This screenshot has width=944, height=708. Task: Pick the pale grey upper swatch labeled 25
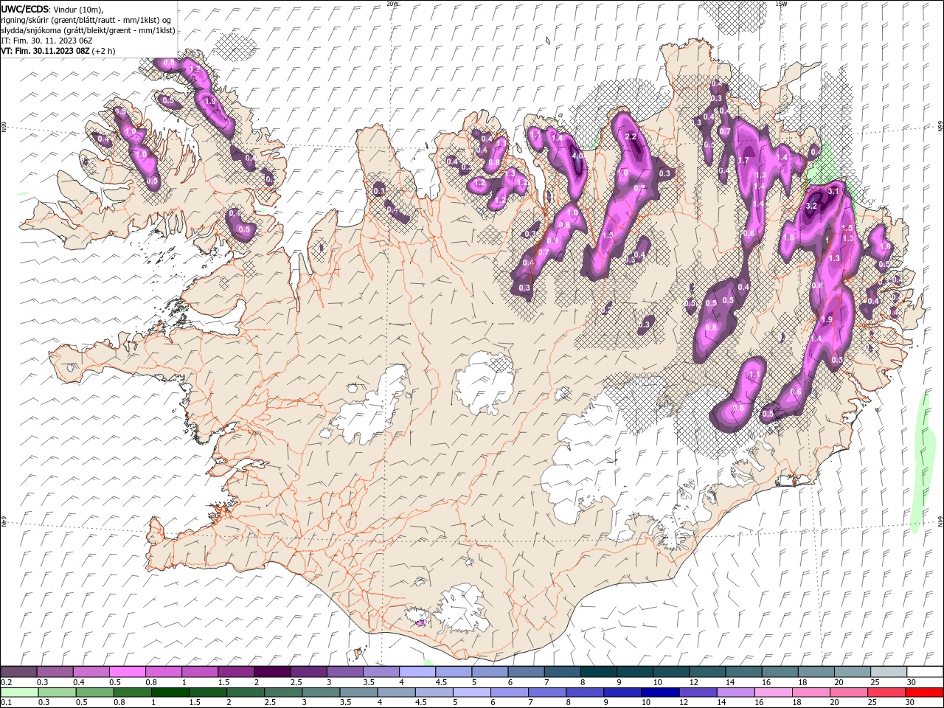click(888, 672)
